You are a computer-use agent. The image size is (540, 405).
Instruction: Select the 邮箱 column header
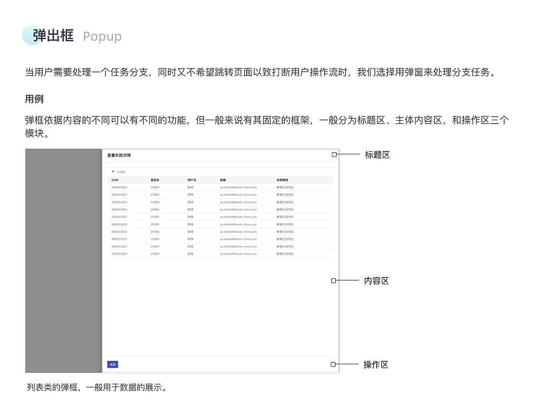[x=221, y=179]
